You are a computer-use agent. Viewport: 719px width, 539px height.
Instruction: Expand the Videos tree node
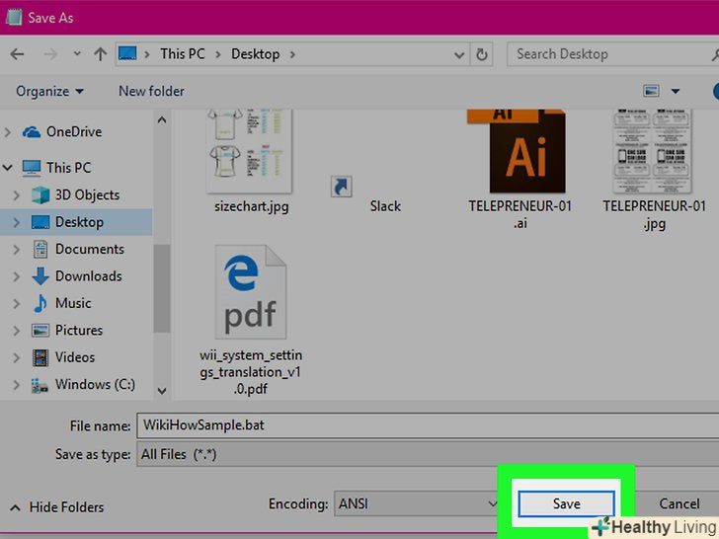tap(17, 357)
